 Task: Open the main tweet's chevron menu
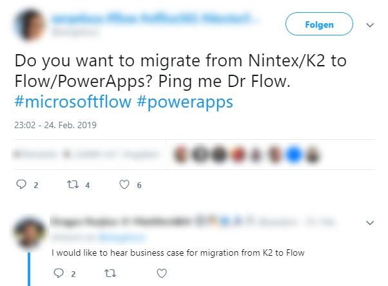(x=370, y=25)
